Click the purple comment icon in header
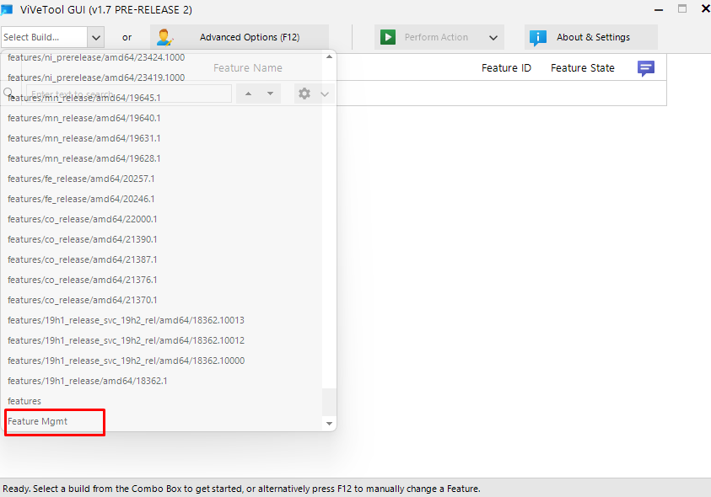Viewport: 711px width, 497px height. (x=646, y=68)
